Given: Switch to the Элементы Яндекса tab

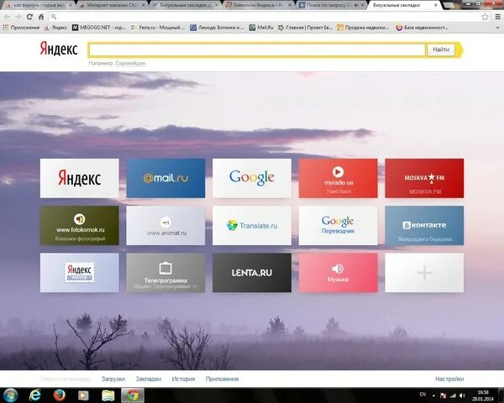Looking at the screenshot, I should 258,5.
